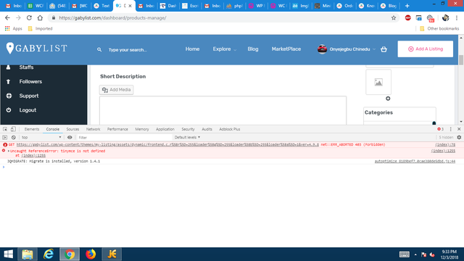Switch to the Sources tab
The width and height of the screenshot is (464, 261).
[x=72, y=129]
